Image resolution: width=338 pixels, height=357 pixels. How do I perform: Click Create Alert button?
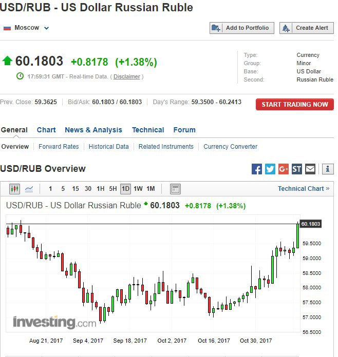pyautogui.click(x=307, y=28)
